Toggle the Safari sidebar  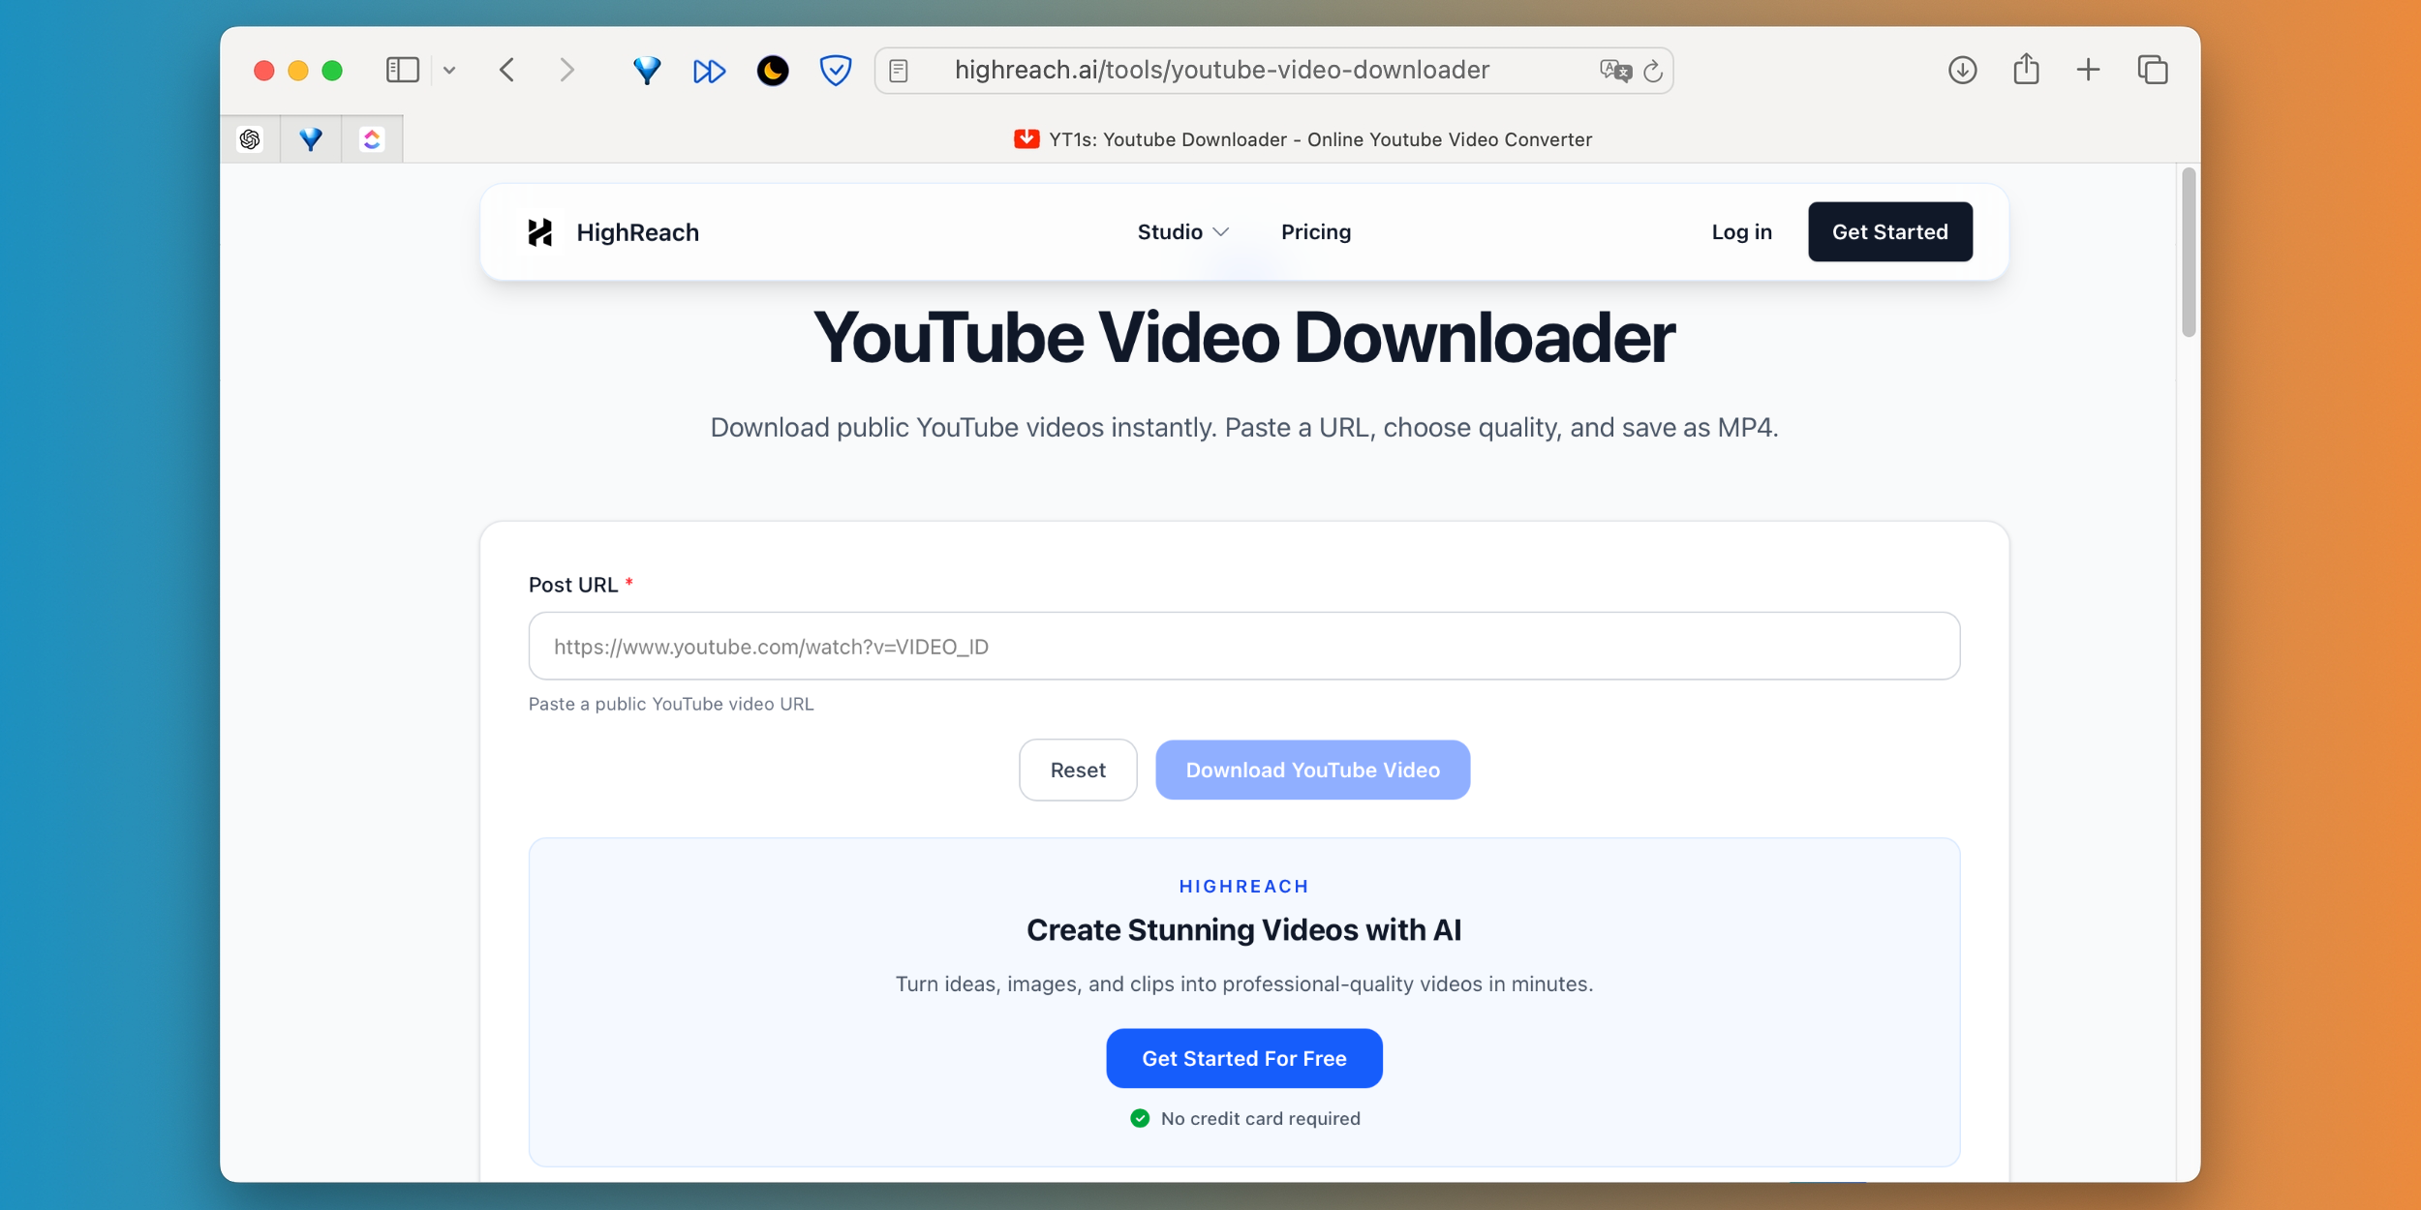click(x=402, y=70)
